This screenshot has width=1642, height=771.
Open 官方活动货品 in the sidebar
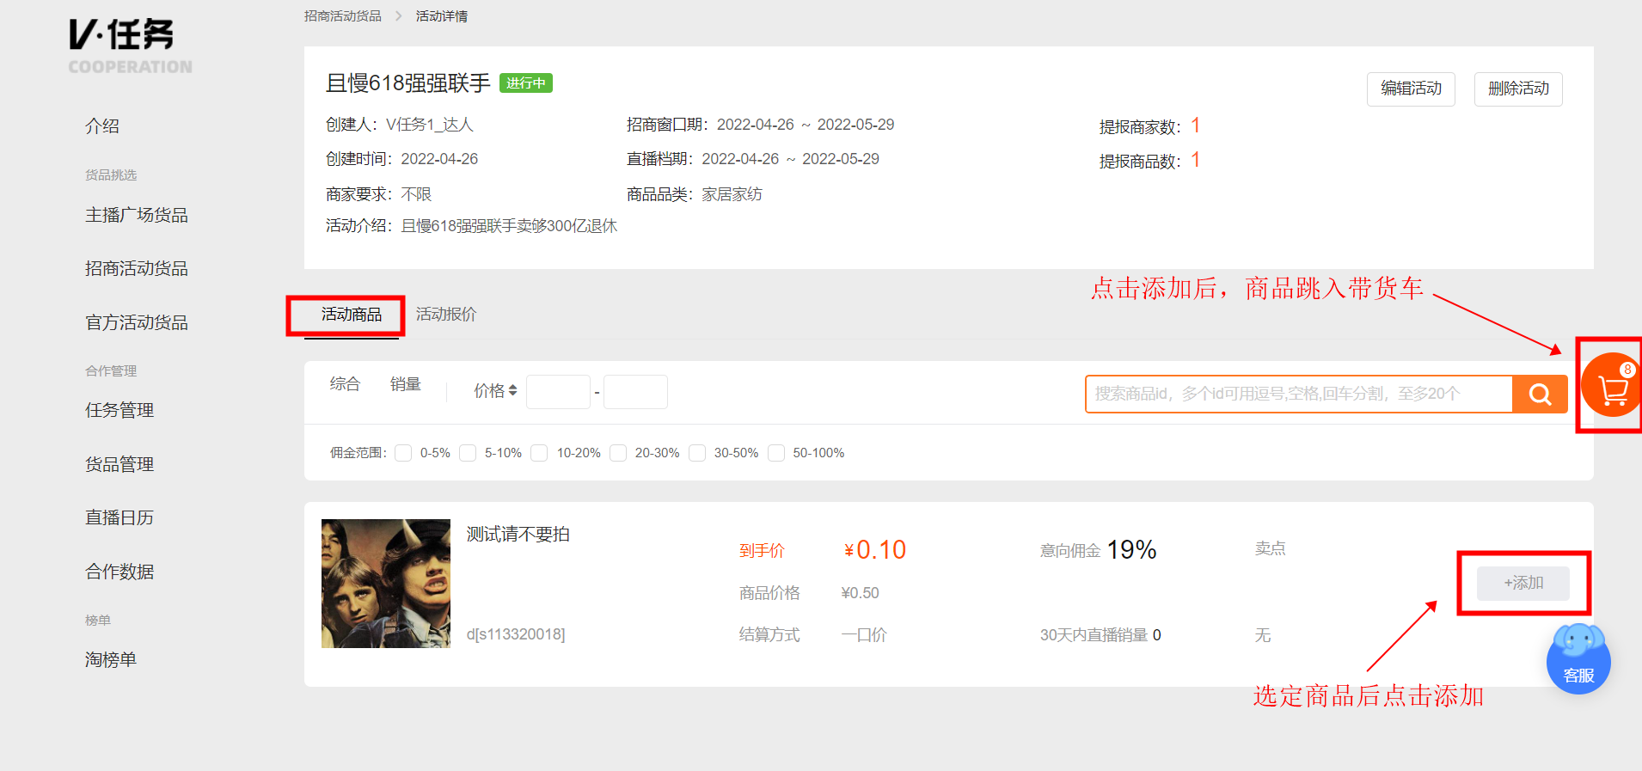click(137, 323)
